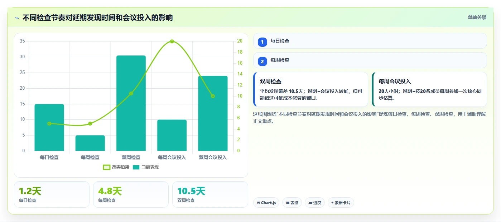Click the 双轴关联 label in header

tap(477, 18)
